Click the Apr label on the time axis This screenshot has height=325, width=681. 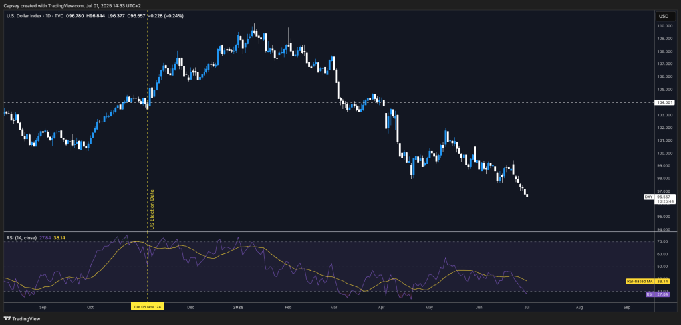382,308
